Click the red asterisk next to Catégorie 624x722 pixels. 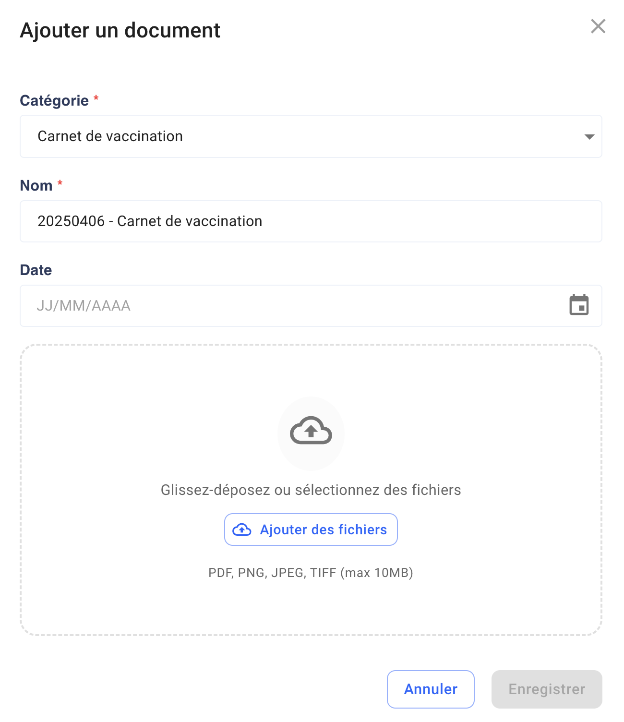click(96, 98)
